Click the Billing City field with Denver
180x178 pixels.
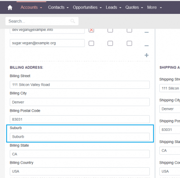coord(80,102)
